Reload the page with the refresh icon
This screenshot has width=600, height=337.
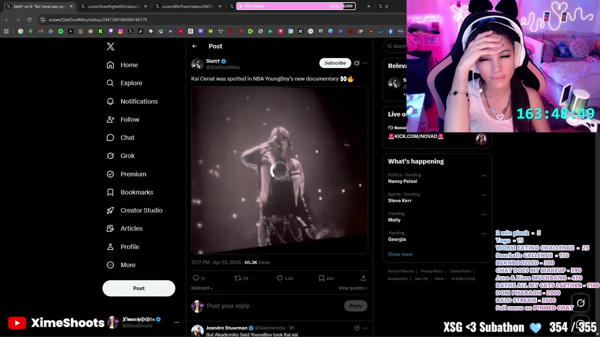point(29,20)
